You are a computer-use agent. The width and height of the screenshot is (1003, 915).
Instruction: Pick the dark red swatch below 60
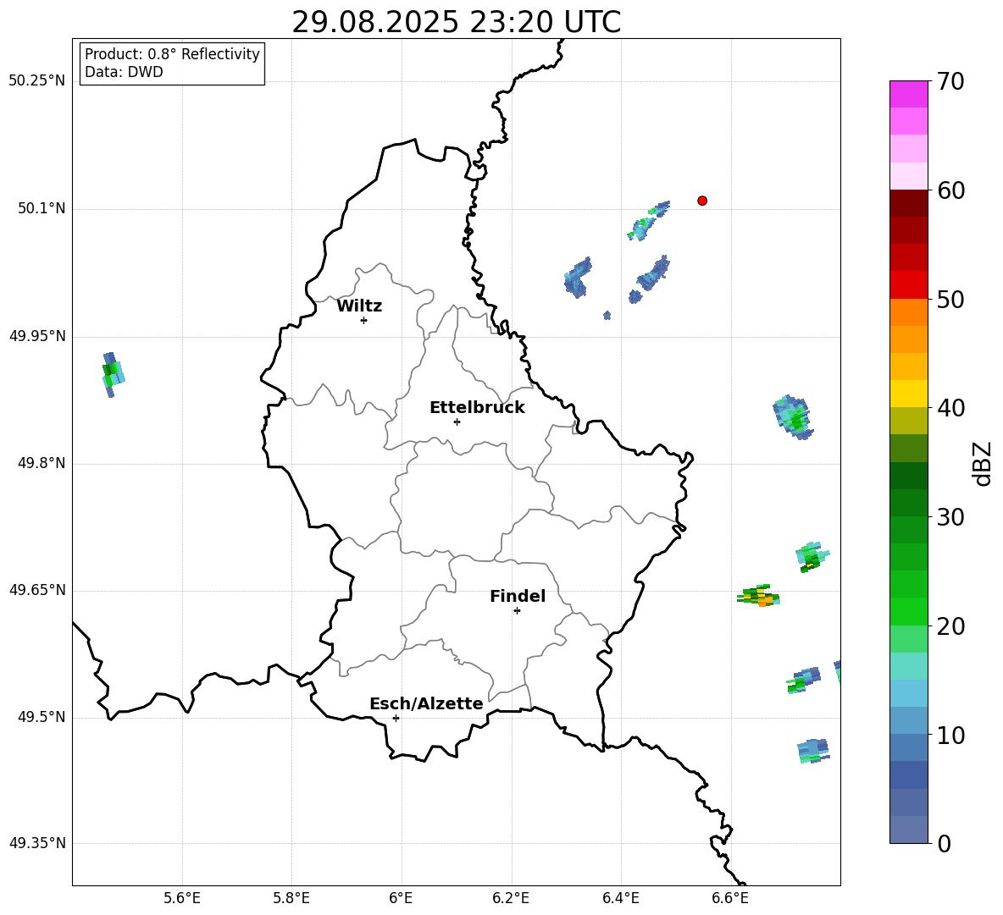point(908,203)
